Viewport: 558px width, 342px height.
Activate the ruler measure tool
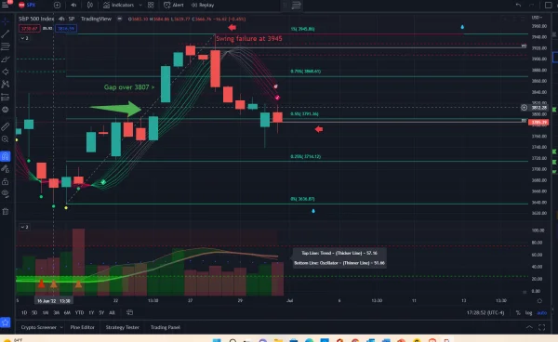(6, 126)
